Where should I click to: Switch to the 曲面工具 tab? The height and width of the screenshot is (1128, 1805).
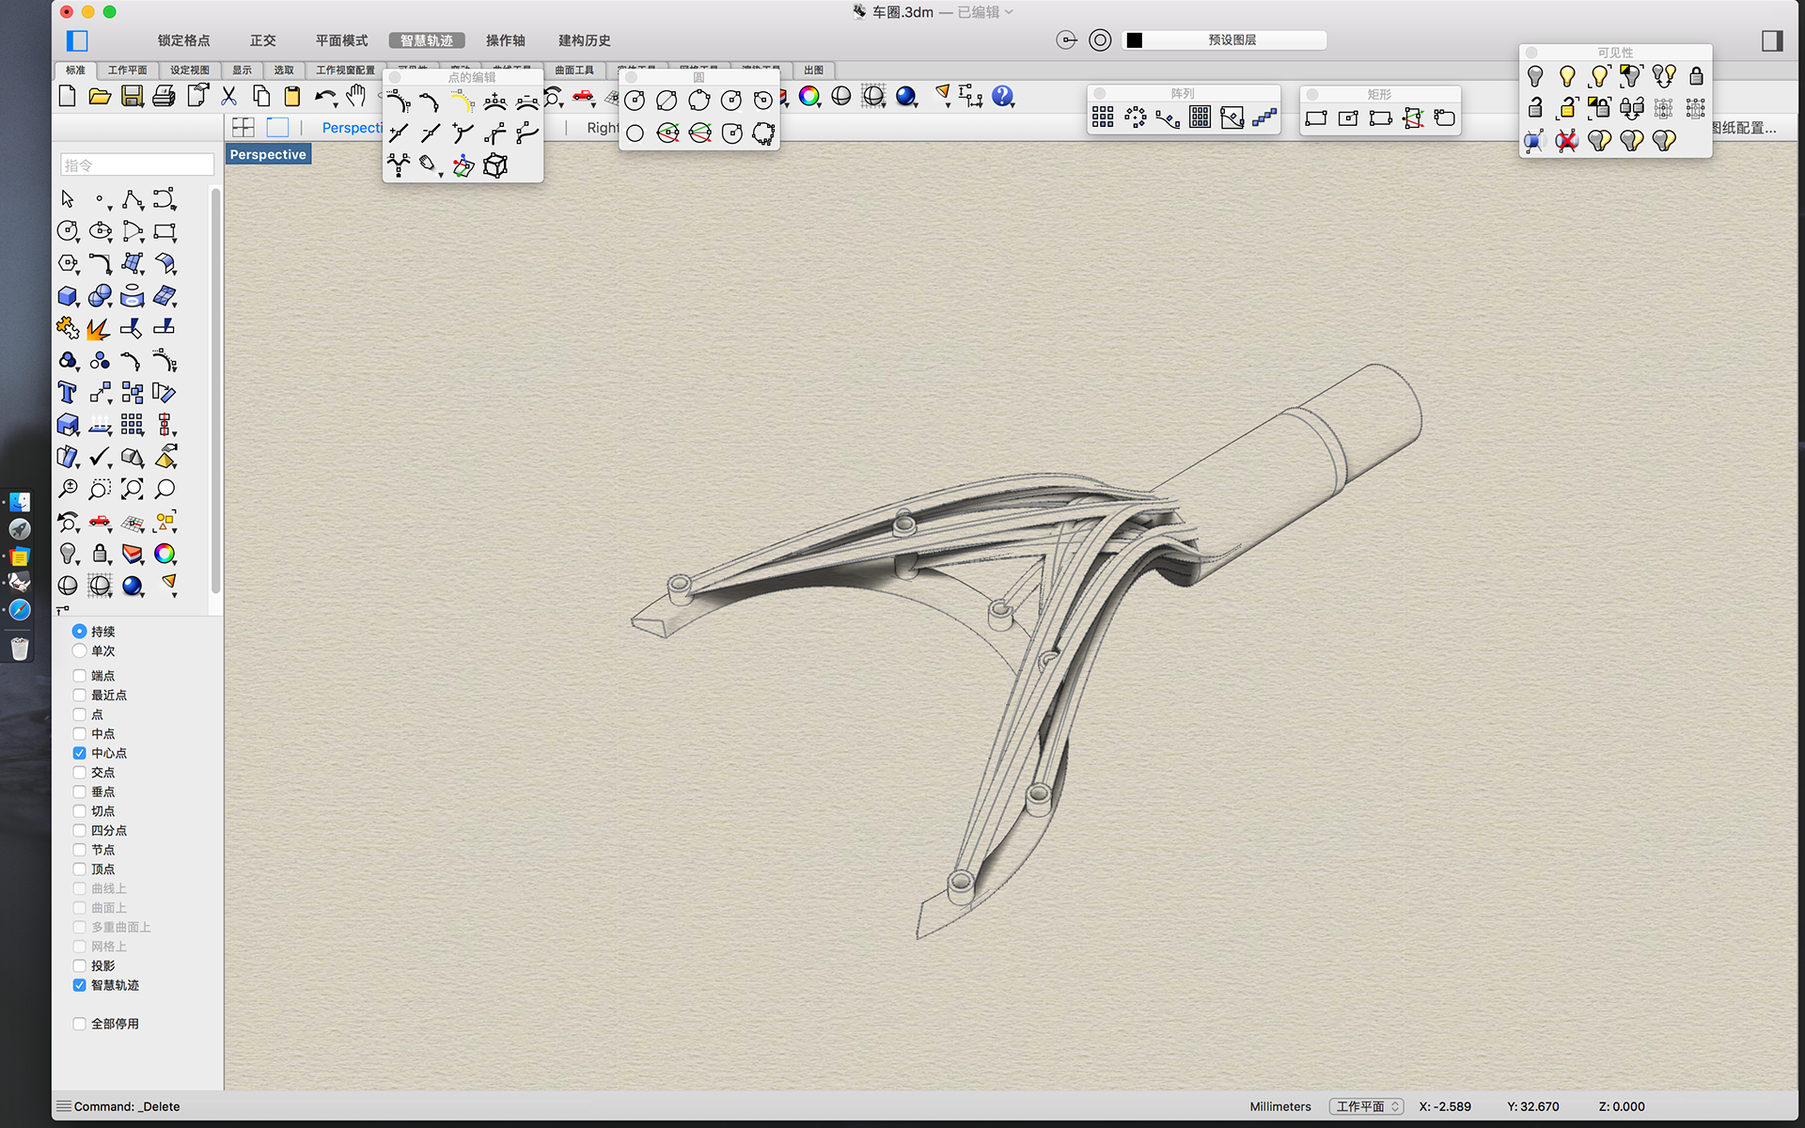click(x=573, y=70)
